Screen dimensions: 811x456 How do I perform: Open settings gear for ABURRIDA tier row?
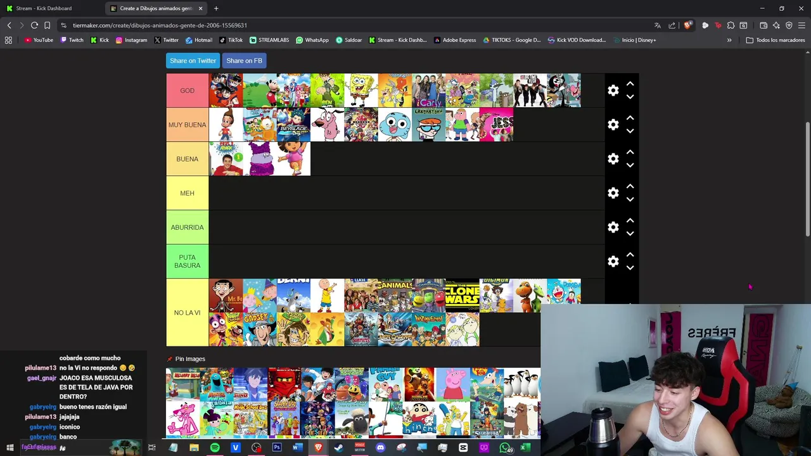(613, 227)
